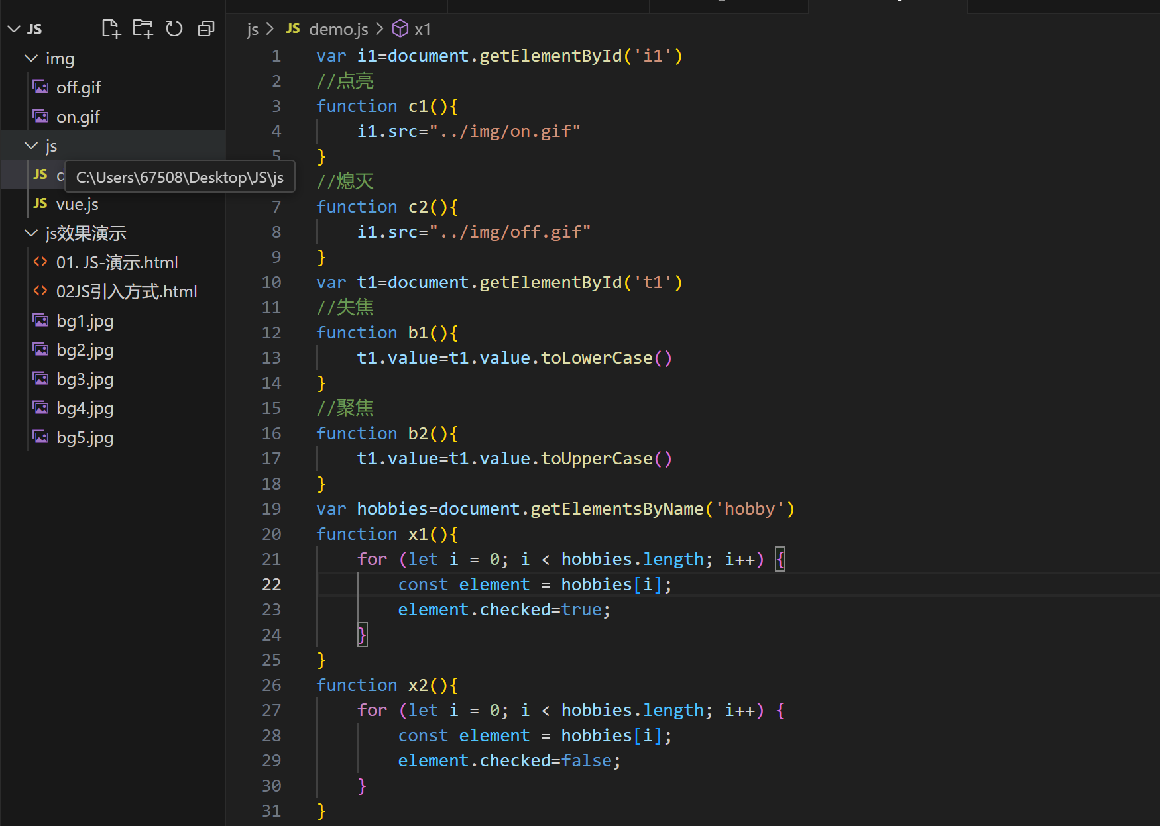
Task: Click line number 1 in the gutter
Action: pyautogui.click(x=276, y=56)
